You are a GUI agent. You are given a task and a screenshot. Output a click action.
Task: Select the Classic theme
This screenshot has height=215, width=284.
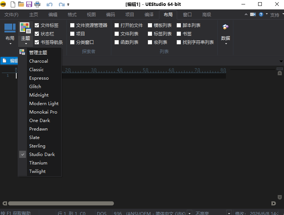pyautogui.click(x=40, y=70)
